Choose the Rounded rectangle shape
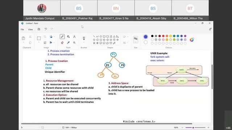 [x=107, y=36]
